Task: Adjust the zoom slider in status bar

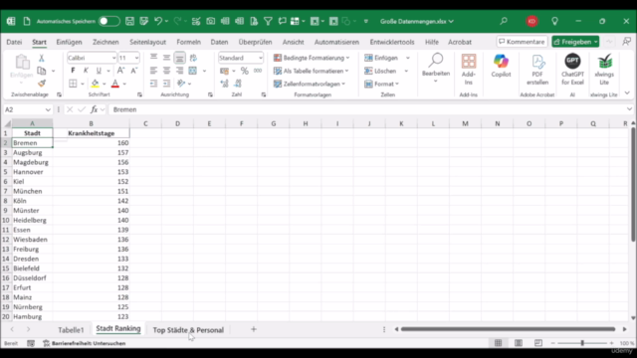Action: tap(582, 343)
